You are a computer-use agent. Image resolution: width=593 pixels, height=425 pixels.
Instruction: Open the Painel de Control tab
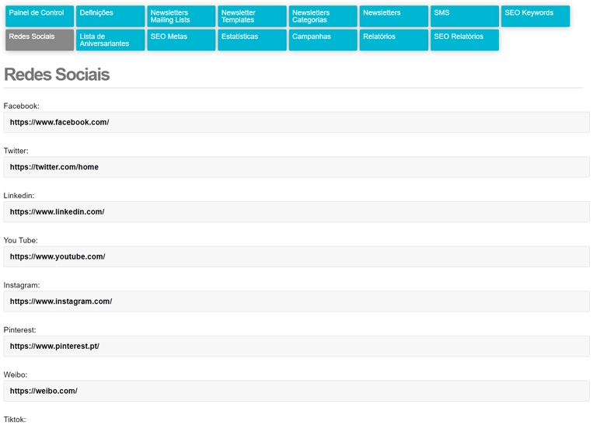[40, 16]
